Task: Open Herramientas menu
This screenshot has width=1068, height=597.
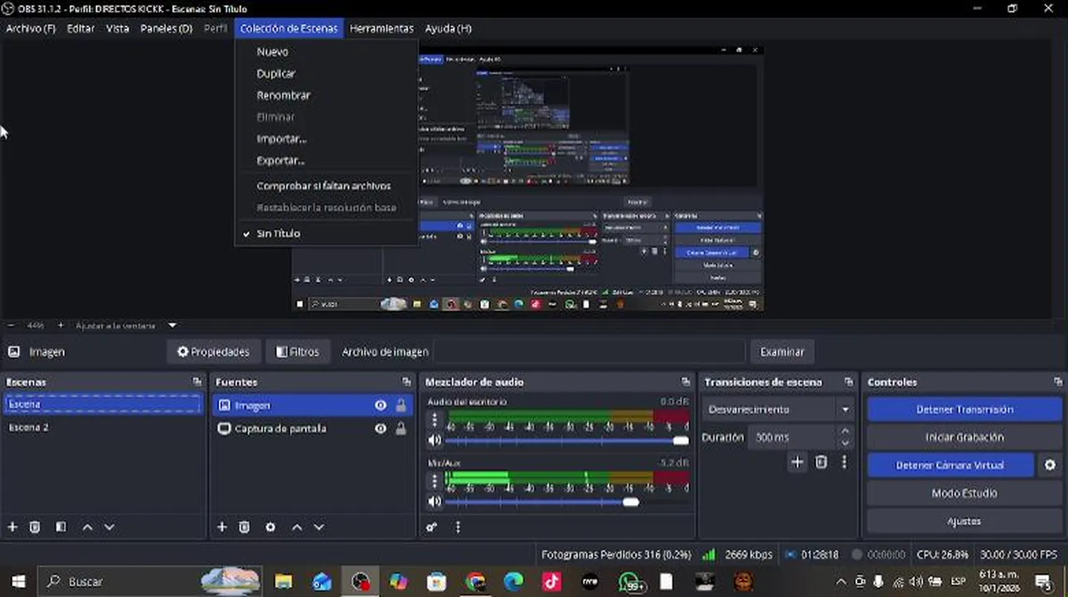Action: pyautogui.click(x=381, y=28)
